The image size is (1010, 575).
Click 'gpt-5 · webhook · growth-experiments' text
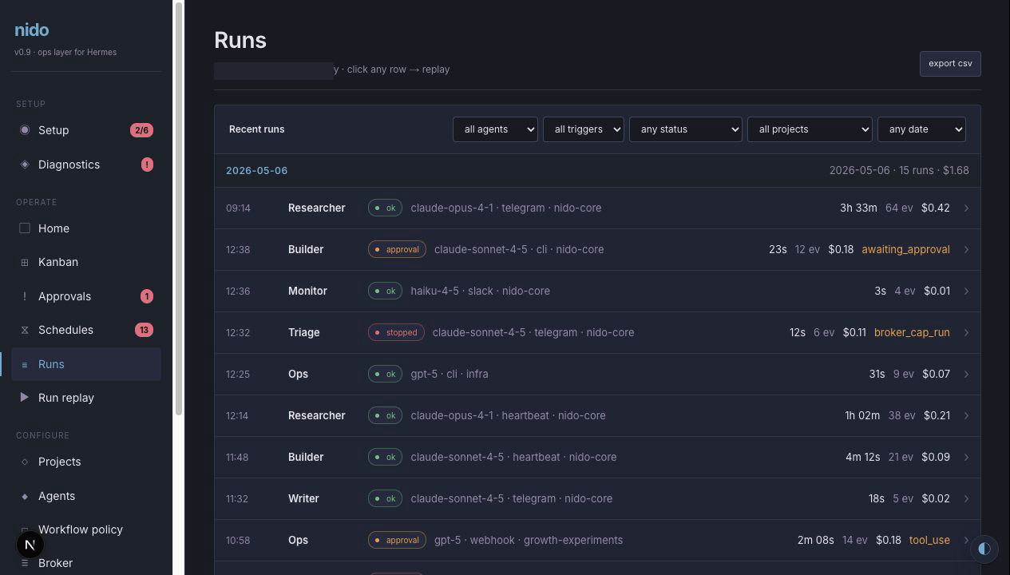[529, 540]
